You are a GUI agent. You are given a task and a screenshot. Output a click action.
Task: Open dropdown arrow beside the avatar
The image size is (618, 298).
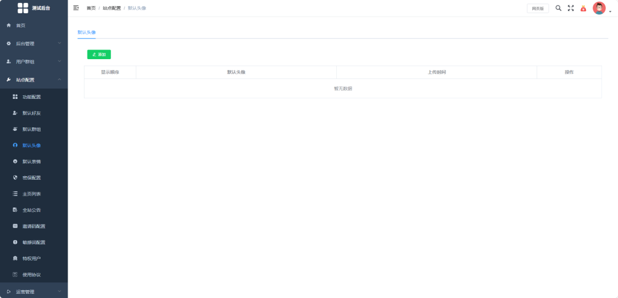point(610,12)
